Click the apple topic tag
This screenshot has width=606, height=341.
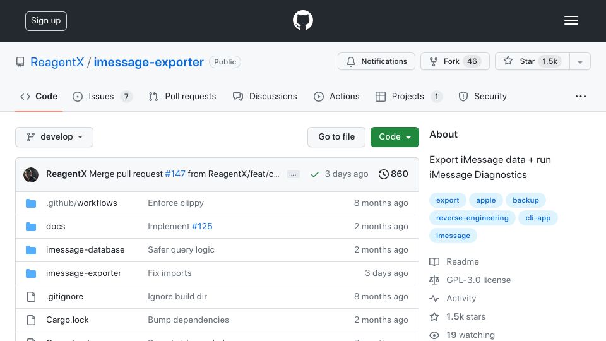486,200
